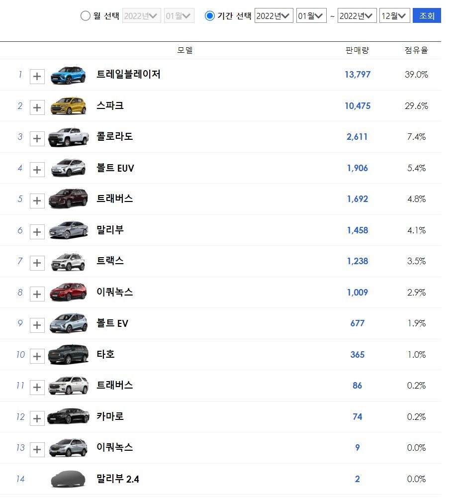Open the period start month 01월 dropdown
456x499 pixels.
(x=311, y=15)
